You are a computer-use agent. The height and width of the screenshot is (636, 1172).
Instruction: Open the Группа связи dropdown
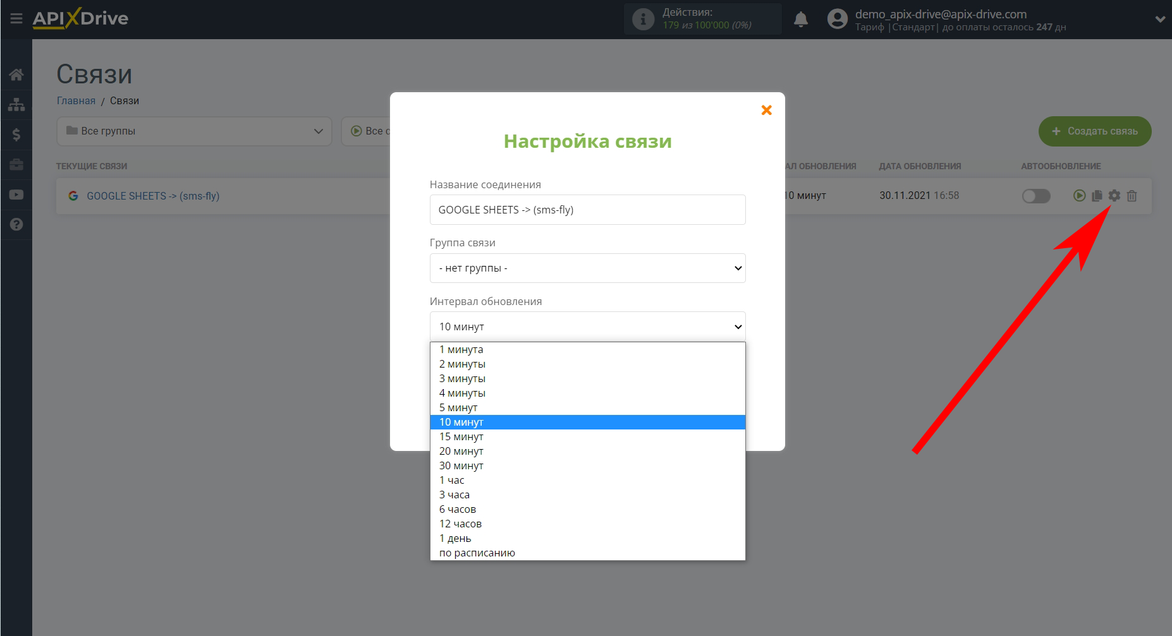(587, 268)
